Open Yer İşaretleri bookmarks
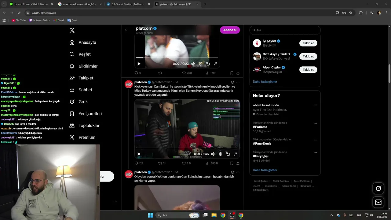 (x=86, y=114)
